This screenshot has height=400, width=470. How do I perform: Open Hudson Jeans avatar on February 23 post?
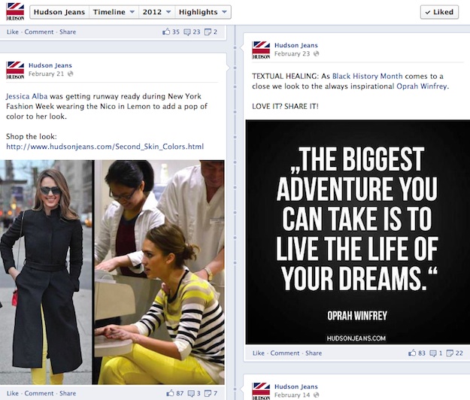[261, 50]
